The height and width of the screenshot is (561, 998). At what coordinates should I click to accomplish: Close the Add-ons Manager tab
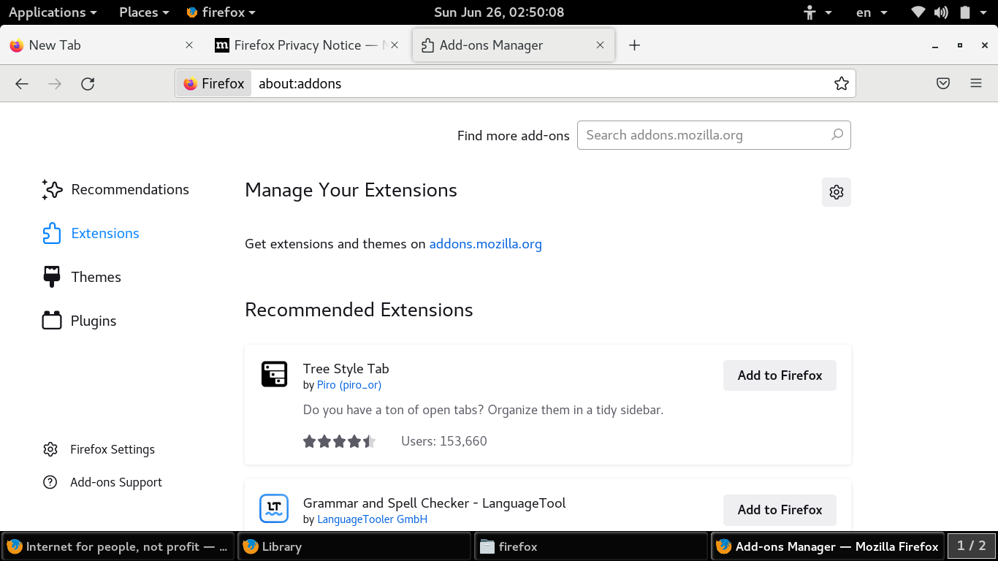[x=600, y=45]
